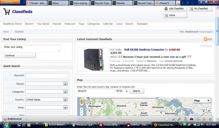Click the cart icon in bottom member bar
Screen dimensions: 219x128
[173, 119]
